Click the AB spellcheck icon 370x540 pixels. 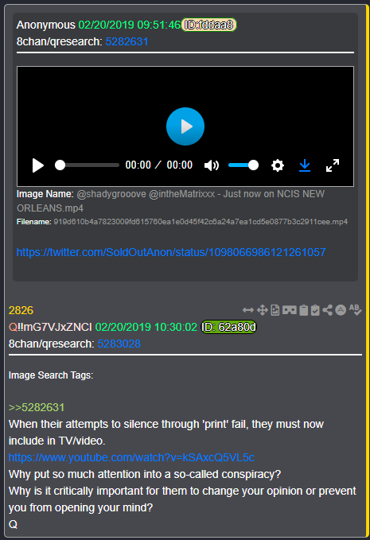click(355, 309)
